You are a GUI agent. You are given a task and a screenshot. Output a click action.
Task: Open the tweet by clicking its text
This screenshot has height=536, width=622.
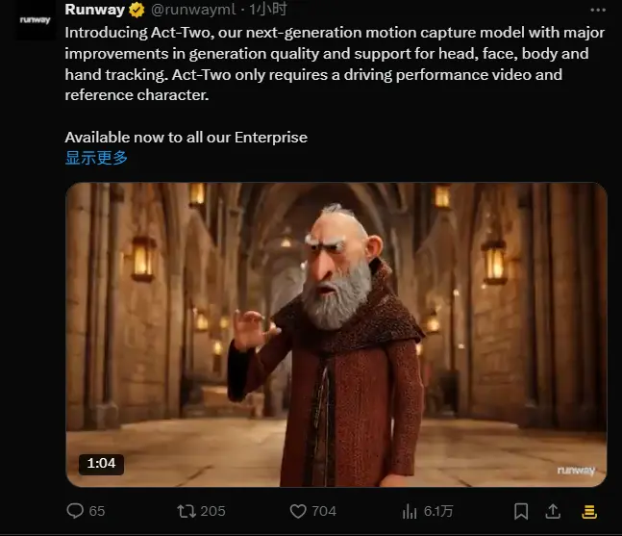click(335, 64)
